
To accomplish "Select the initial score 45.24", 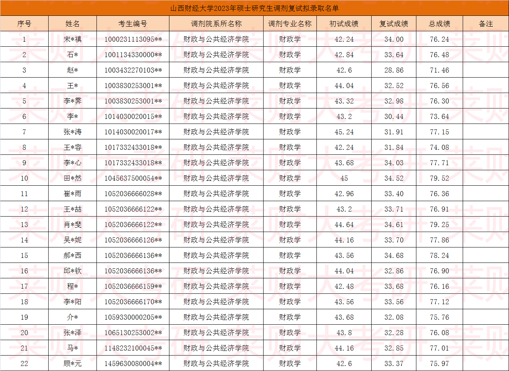I will point(344,132).
